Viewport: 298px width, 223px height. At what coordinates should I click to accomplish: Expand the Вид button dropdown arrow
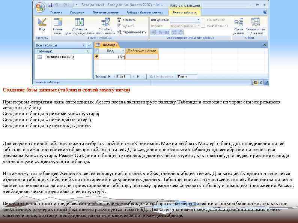point(42,33)
